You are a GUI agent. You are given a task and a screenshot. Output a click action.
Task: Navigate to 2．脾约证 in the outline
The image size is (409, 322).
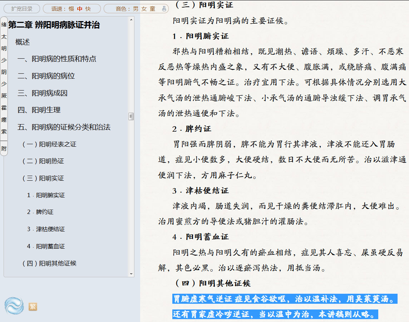[x=40, y=212]
